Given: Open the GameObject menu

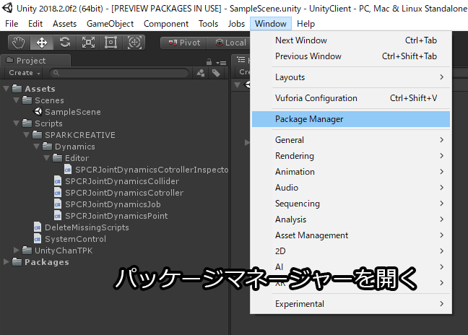Looking at the screenshot, I should (110, 24).
